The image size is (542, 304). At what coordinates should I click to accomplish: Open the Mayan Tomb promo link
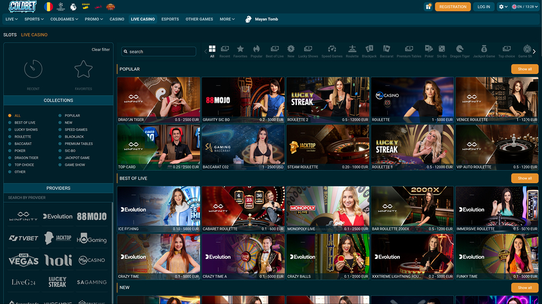coord(262,19)
